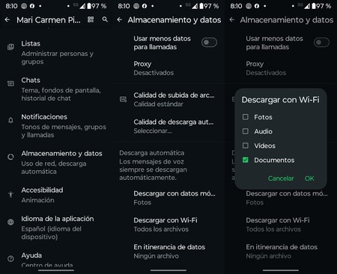Tap dimmed En itinerancia de datos, right screen
This screenshot has width=337, height=274.
pos(281,252)
